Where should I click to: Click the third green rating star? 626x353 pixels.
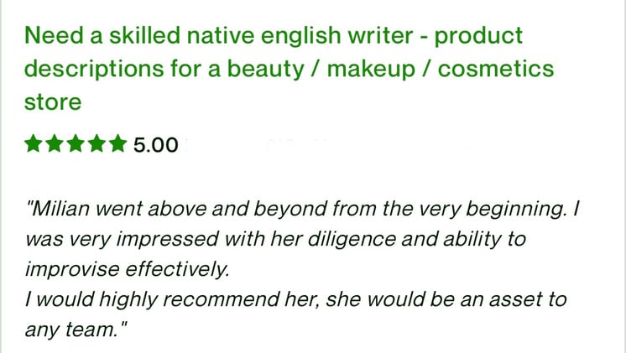[76, 144]
